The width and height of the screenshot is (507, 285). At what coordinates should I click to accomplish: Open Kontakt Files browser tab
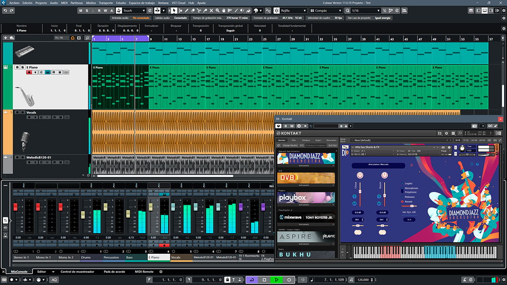click(294, 140)
